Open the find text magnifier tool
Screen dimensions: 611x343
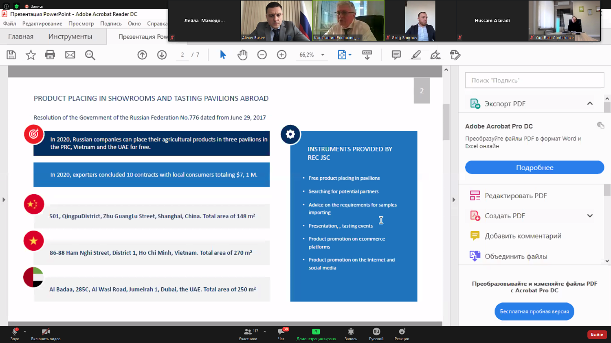[90, 55]
